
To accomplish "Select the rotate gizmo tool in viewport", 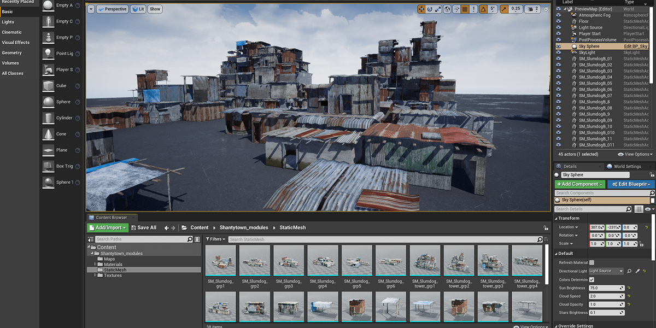I will [x=430, y=9].
